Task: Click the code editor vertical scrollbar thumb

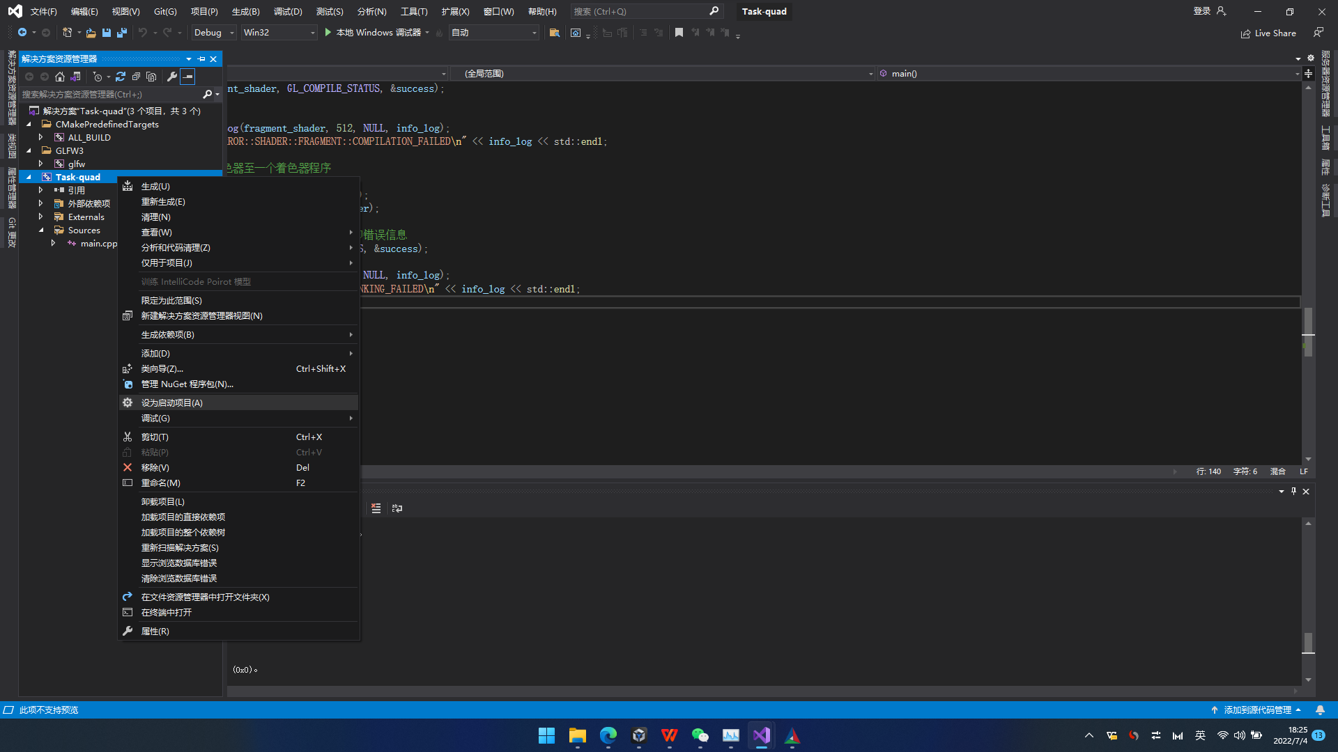Action: click(1308, 331)
